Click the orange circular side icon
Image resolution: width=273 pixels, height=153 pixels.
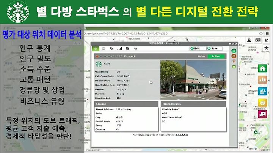pyautogui.click(x=234, y=56)
